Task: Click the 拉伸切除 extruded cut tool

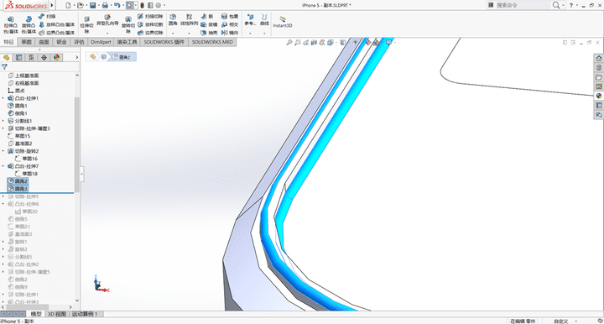Action: (x=86, y=25)
